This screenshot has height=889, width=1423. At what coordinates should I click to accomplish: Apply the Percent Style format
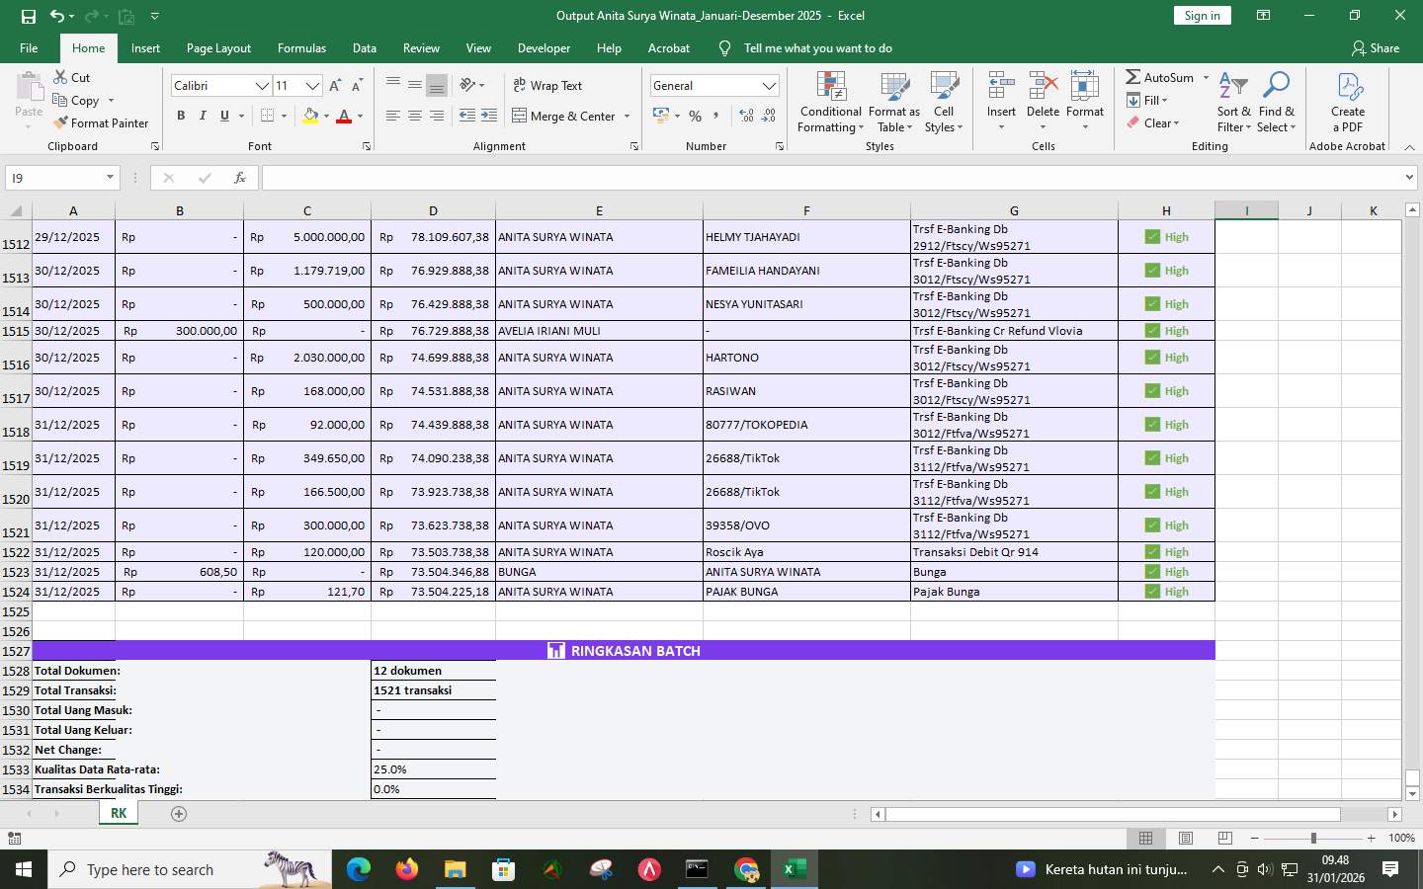point(695,116)
